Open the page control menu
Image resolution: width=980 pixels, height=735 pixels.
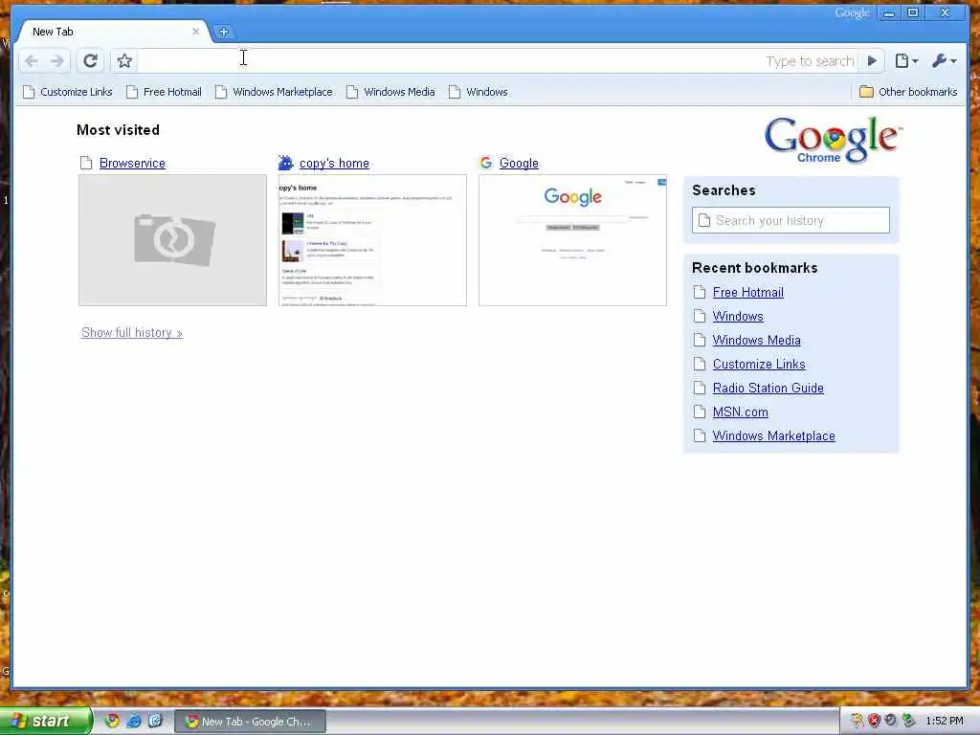[906, 60]
